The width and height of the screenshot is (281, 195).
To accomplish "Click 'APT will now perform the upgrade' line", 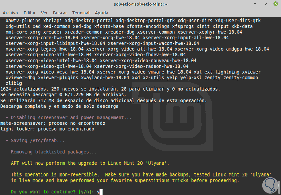I will [x=90, y=163].
